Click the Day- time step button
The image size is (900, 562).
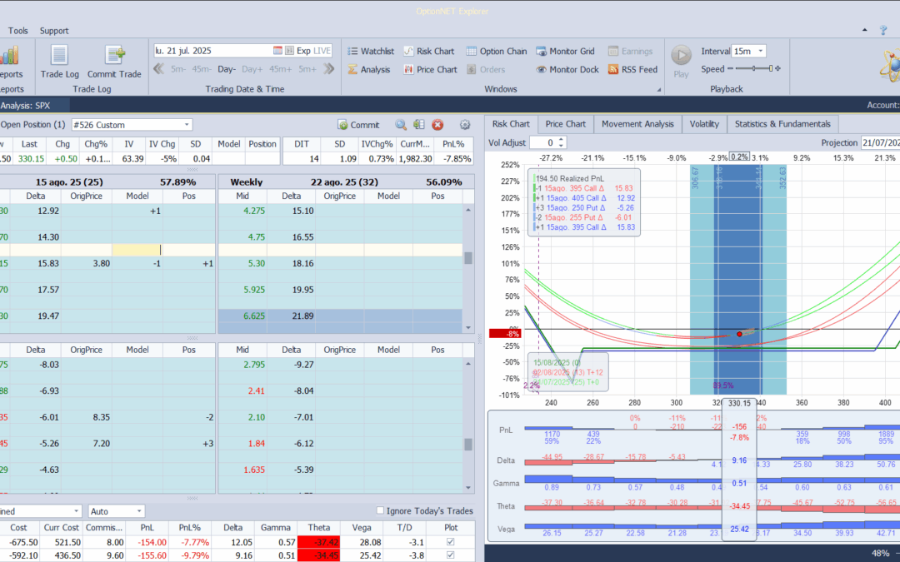pos(226,69)
